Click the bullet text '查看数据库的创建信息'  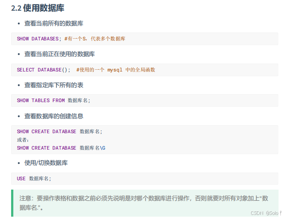[x=54, y=116]
